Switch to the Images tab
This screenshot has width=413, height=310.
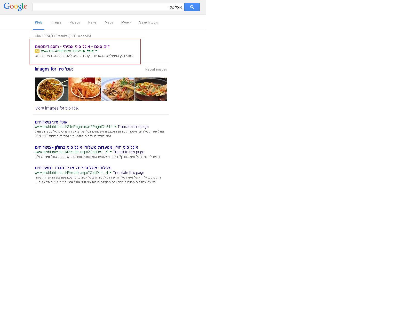tap(56, 22)
